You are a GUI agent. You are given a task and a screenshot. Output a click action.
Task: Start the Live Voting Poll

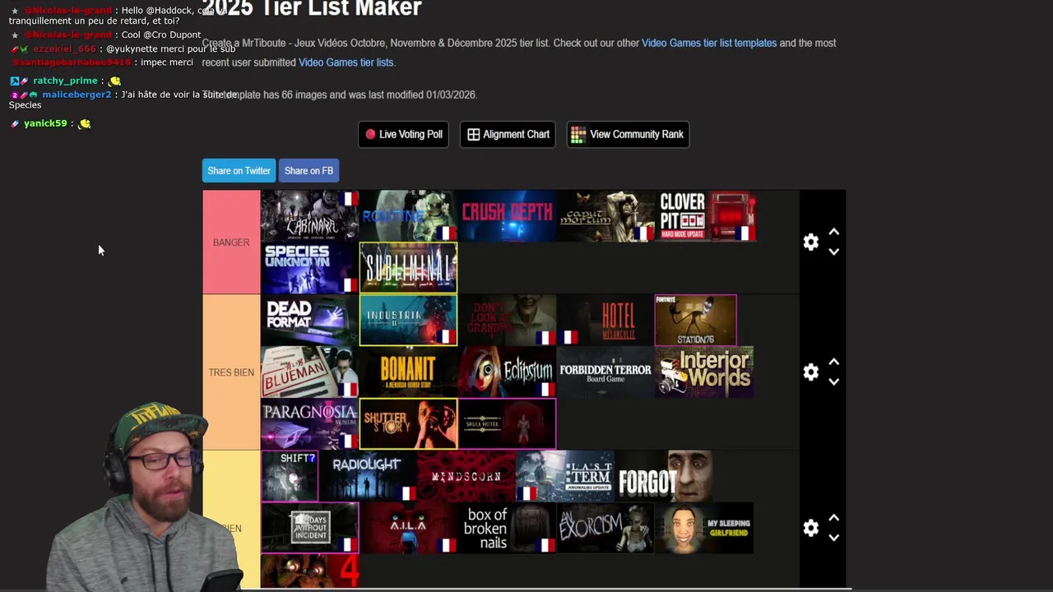(403, 134)
